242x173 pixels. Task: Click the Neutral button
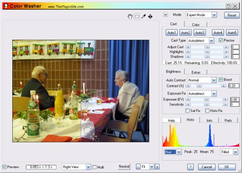pos(124,166)
